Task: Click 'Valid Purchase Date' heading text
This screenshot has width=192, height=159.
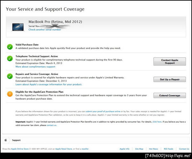Action: pos(27,45)
